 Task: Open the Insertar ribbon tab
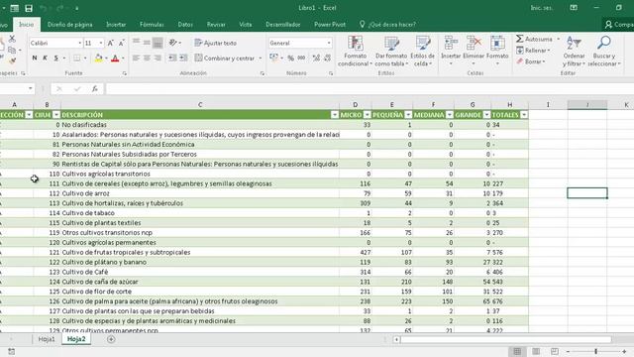(116, 25)
